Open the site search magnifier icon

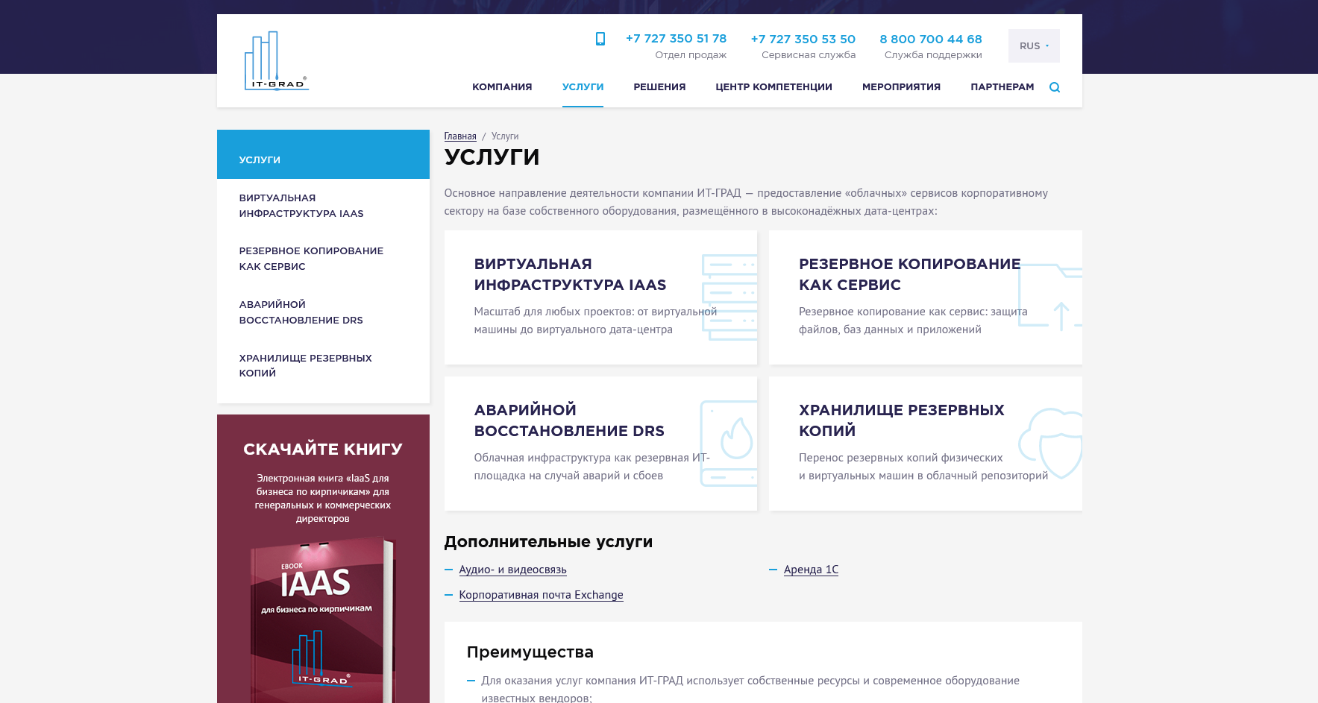pyautogui.click(x=1054, y=87)
